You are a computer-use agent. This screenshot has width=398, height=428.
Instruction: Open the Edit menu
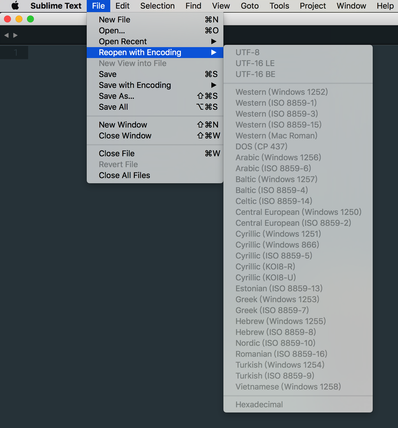(122, 6)
